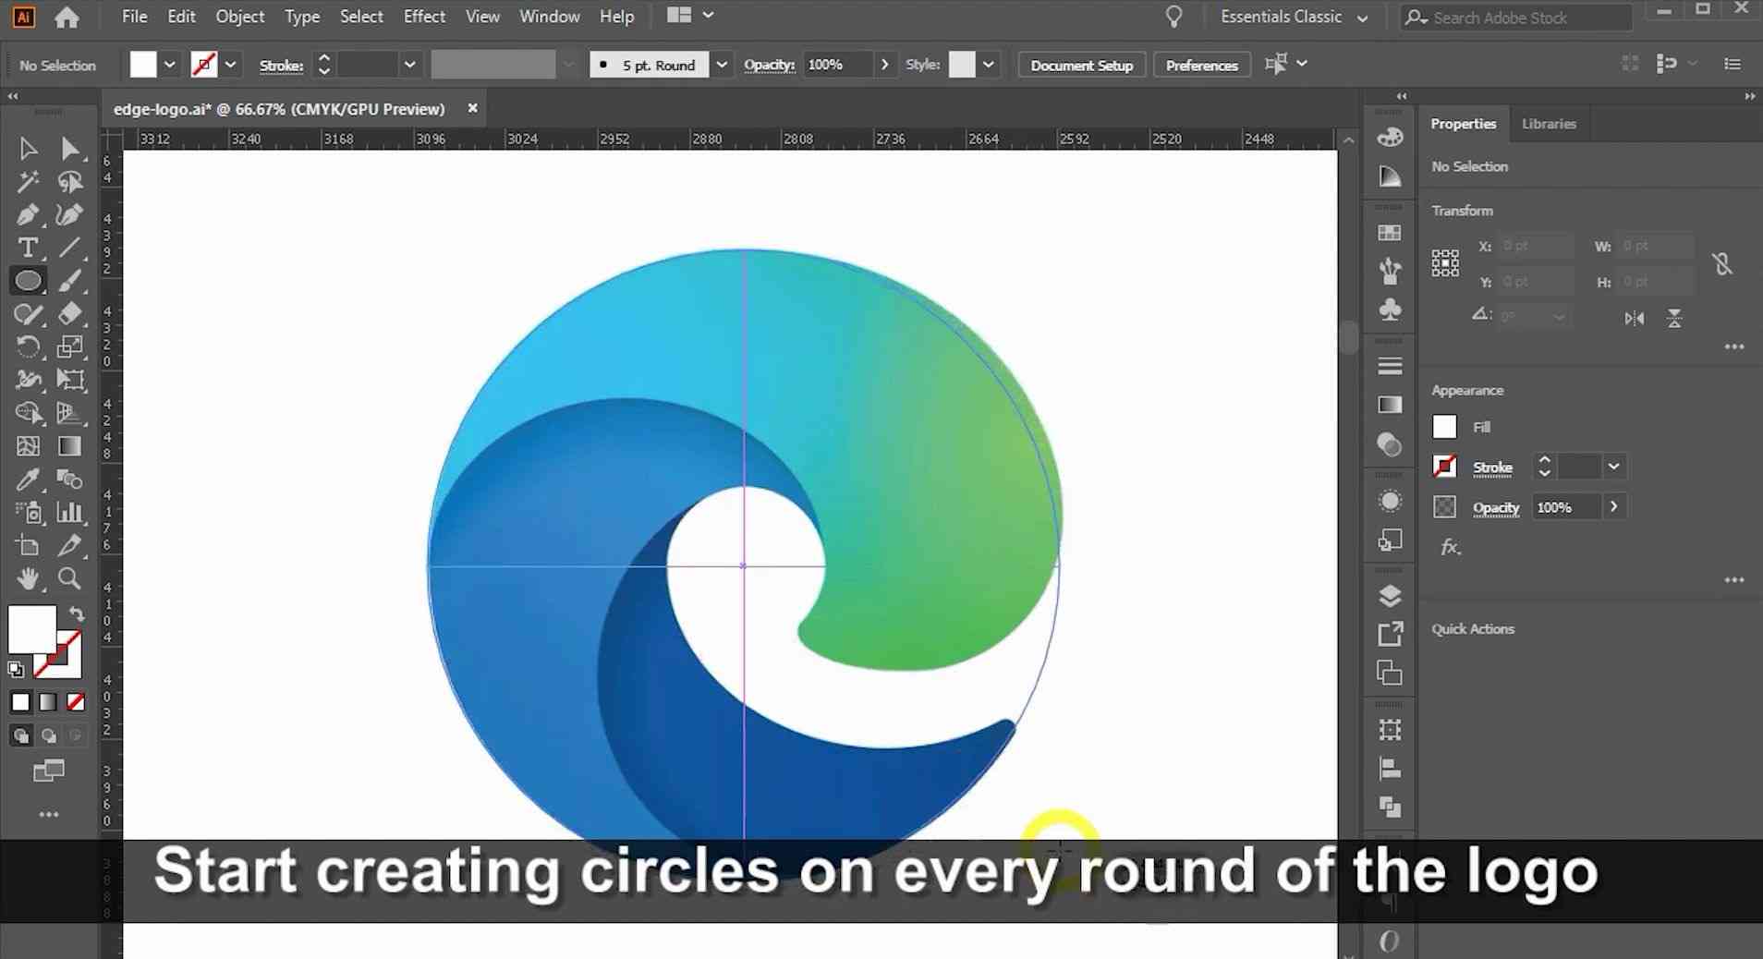Select the Eyedropper tool
This screenshot has height=959, width=1763.
(x=28, y=479)
